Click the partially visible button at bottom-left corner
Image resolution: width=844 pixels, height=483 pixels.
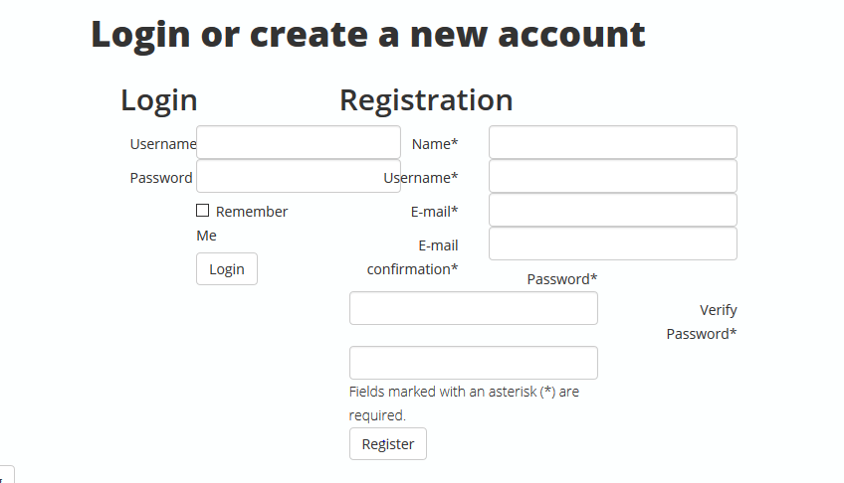coord(5,475)
